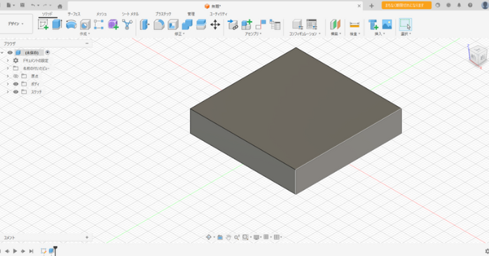Collapse the root (未保存) component tree

[2, 53]
